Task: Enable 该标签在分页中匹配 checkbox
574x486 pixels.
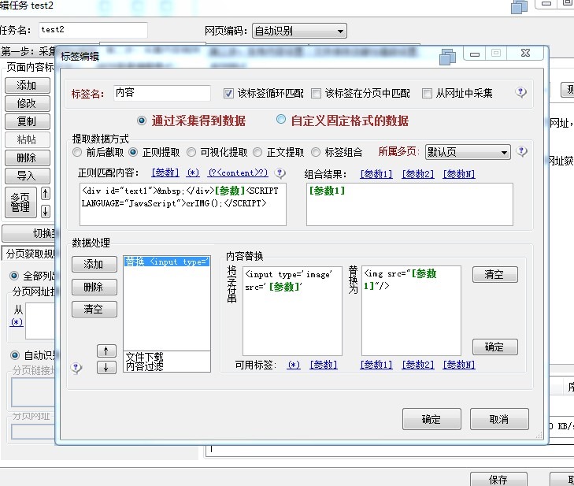Action: [x=316, y=94]
